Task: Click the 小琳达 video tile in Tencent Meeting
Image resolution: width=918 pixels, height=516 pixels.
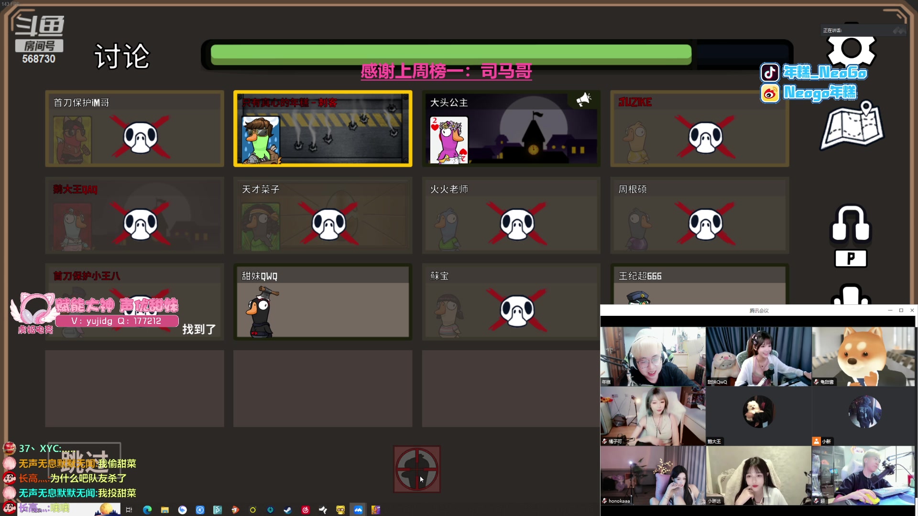Action: click(x=758, y=475)
